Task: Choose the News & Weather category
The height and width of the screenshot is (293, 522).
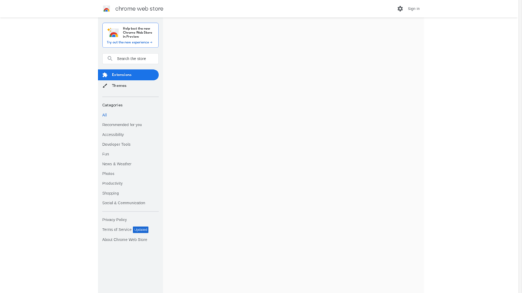Action: (x=117, y=164)
